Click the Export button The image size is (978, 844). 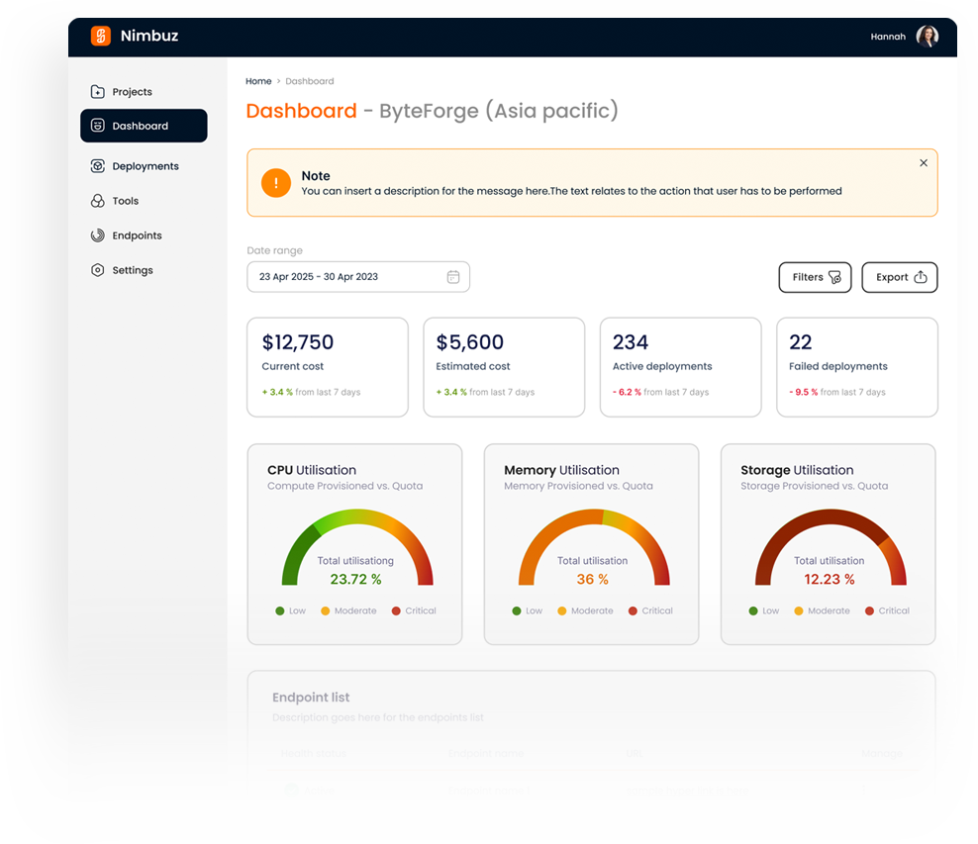(899, 277)
